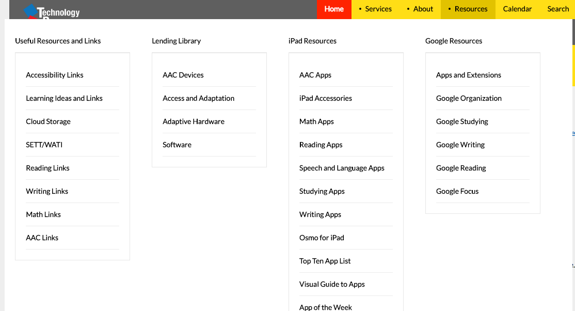This screenshot has width=575, height=311.
Task: Select the SETT/WATI link
Action: click(x=44, y=145)
